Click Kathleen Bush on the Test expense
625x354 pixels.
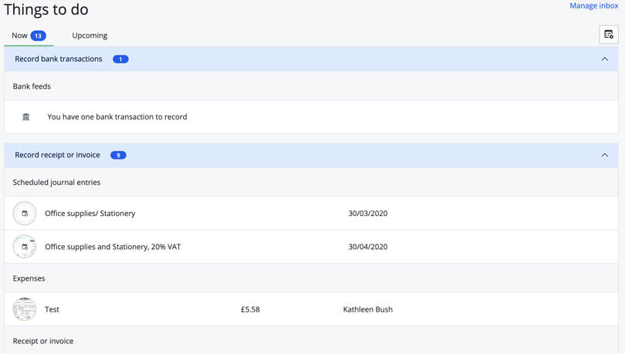tap(367, 309)
